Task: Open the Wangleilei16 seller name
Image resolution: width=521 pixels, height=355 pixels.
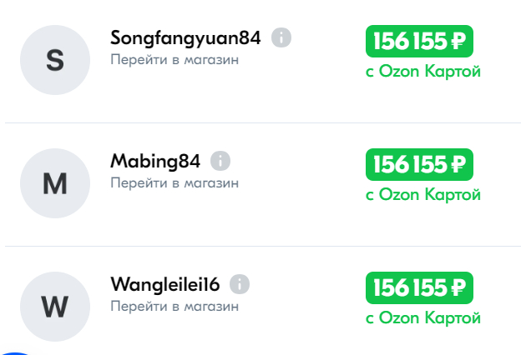Action: click(164, 285)
